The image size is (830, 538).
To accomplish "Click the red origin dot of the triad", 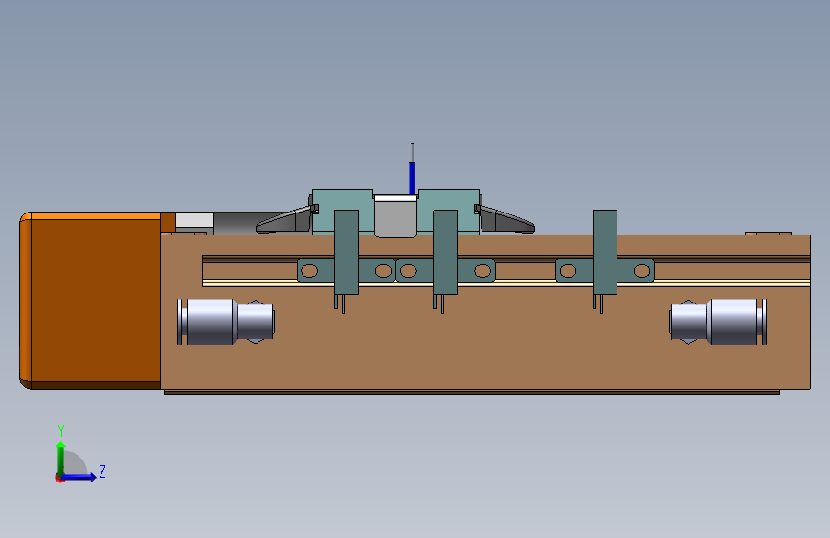I will pyautogui.click(x=59, y=478).
